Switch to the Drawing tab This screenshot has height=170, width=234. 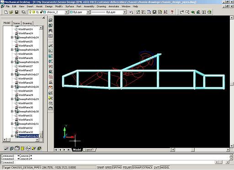[x=27, y=23]
